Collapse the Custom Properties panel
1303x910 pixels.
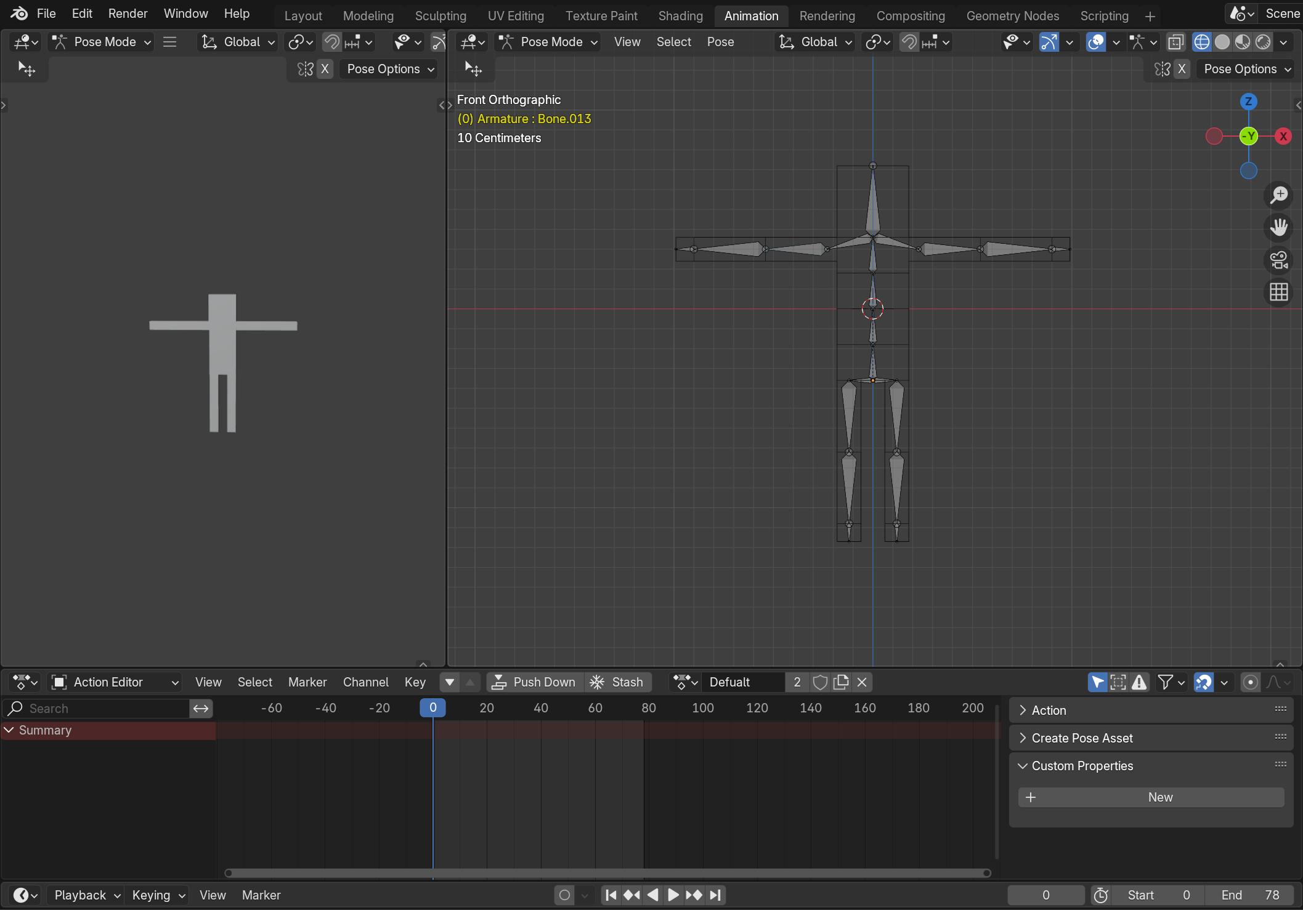[x=1082, y=766]
